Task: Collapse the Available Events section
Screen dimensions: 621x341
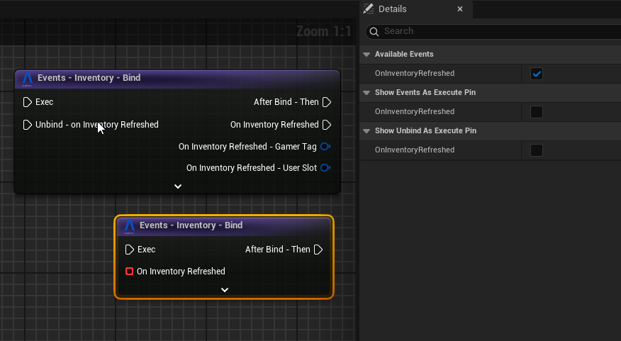Action: [x=367, y=55]
